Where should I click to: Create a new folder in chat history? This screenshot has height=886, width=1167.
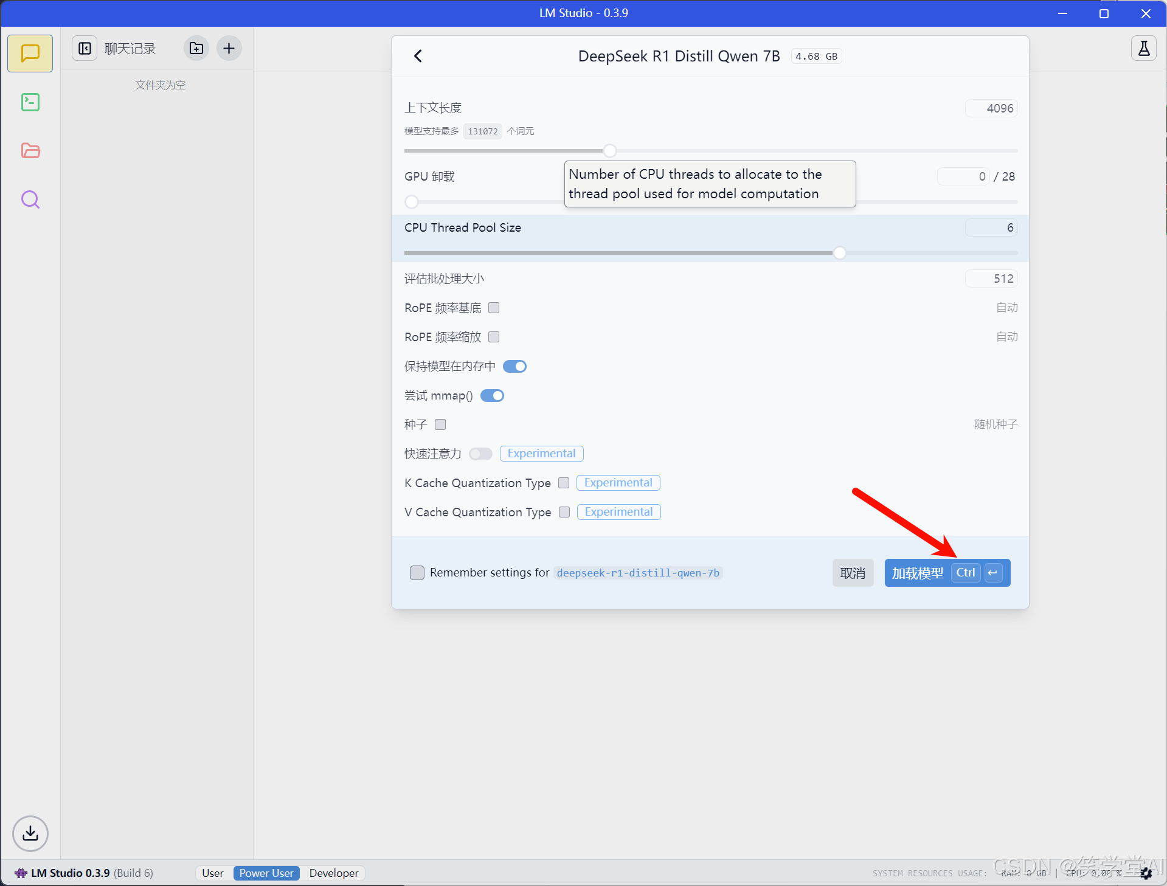(196, 48)
